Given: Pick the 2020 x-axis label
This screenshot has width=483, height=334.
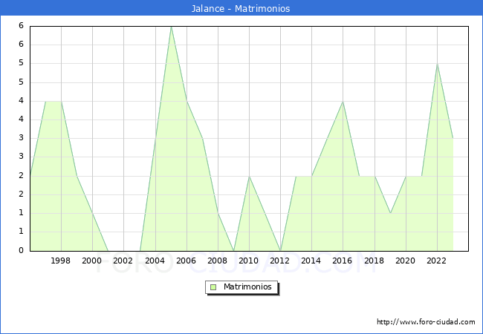Looking at the screenshot, I should tap(406, 261).
